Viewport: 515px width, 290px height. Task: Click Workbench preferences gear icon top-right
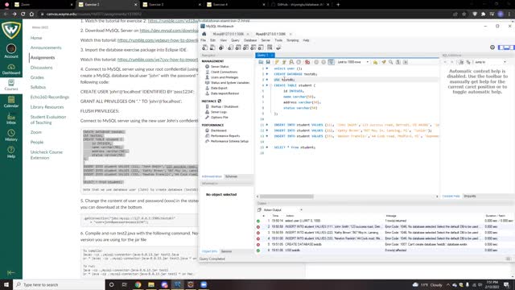click(492, 48)
